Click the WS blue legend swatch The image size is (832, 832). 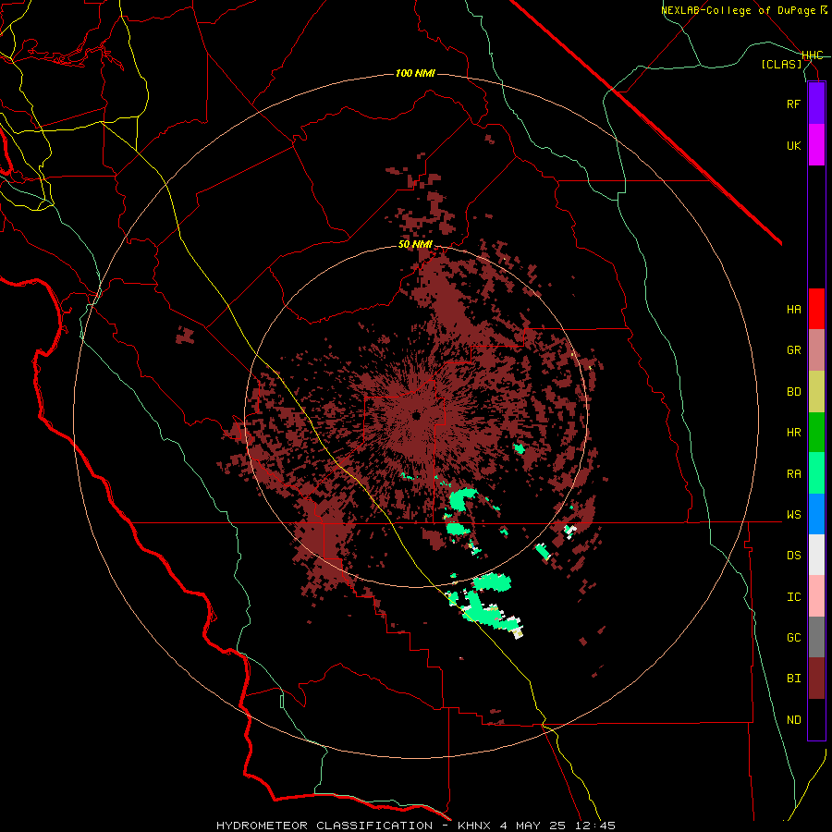click(816, 514)
